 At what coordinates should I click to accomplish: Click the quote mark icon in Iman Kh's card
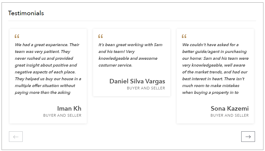pyautogui.click(x=17, y=36)
